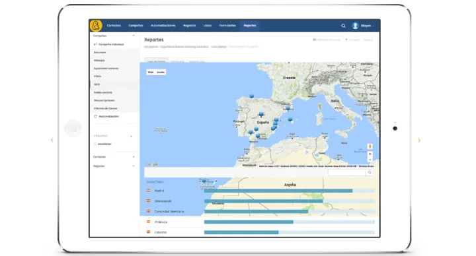Viewport: 476px width, 256px height.
Task: Open Listas in top navigation
Action: (208, 26)
